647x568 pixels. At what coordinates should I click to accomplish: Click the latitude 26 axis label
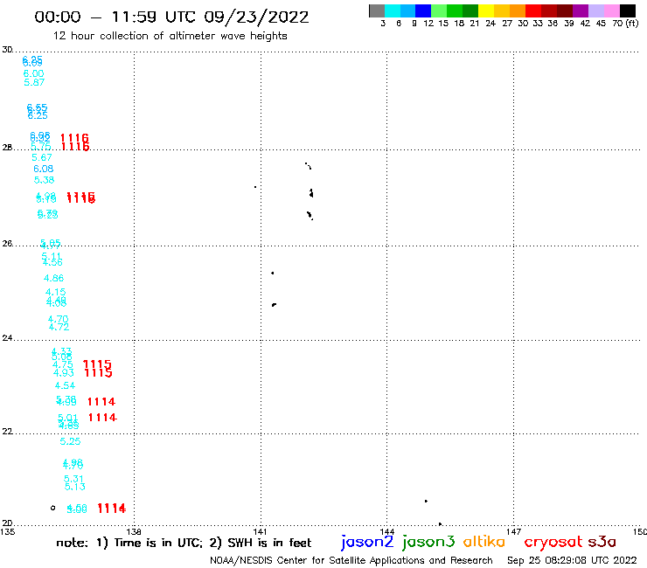point(7,244)
